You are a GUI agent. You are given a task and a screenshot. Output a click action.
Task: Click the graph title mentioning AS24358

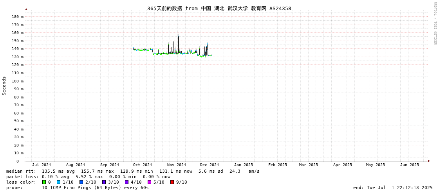point(219,8)
